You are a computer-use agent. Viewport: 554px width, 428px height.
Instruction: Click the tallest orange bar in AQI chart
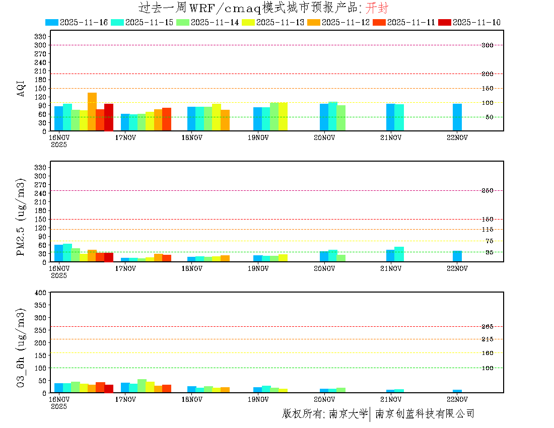click(x=92, y=111)
